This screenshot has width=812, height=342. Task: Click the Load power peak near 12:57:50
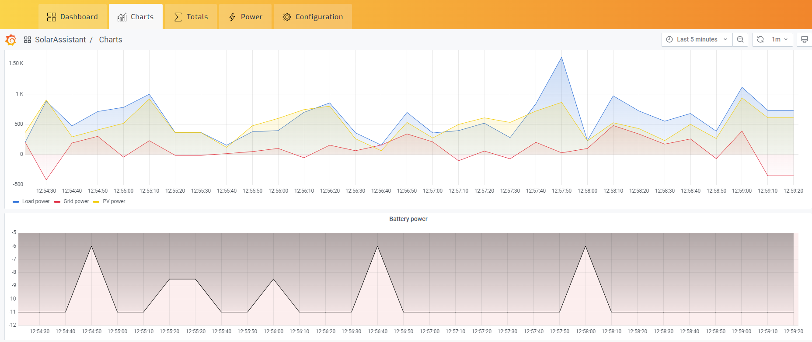pyautogui.click(x=561, y=58)
